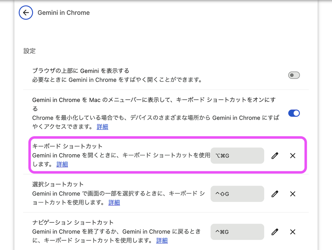332x250 pixels.
Task: Edit the 選択ショートカット with the pencil icon
Action: click(275, 194)
